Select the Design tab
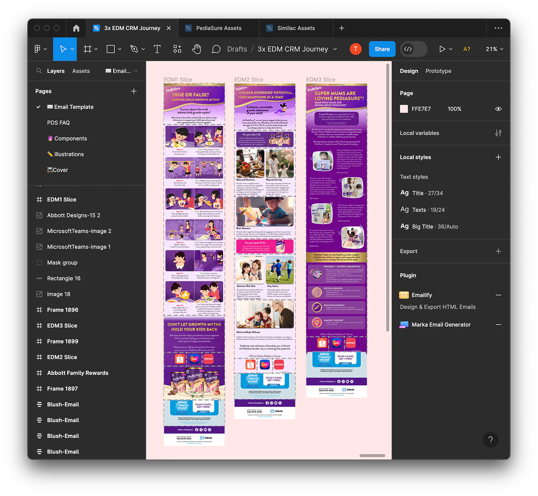 (409, 71)
